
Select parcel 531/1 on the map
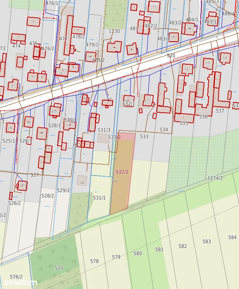click(x=99, y=198)
